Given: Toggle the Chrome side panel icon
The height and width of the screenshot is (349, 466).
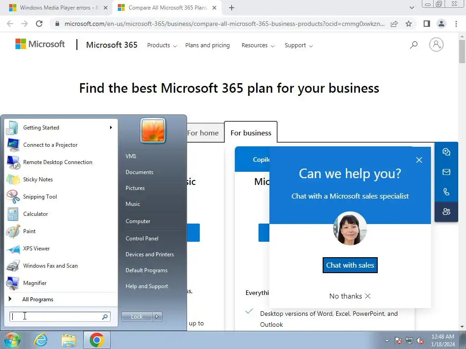Looking at the screenshot, I should 427,24.
